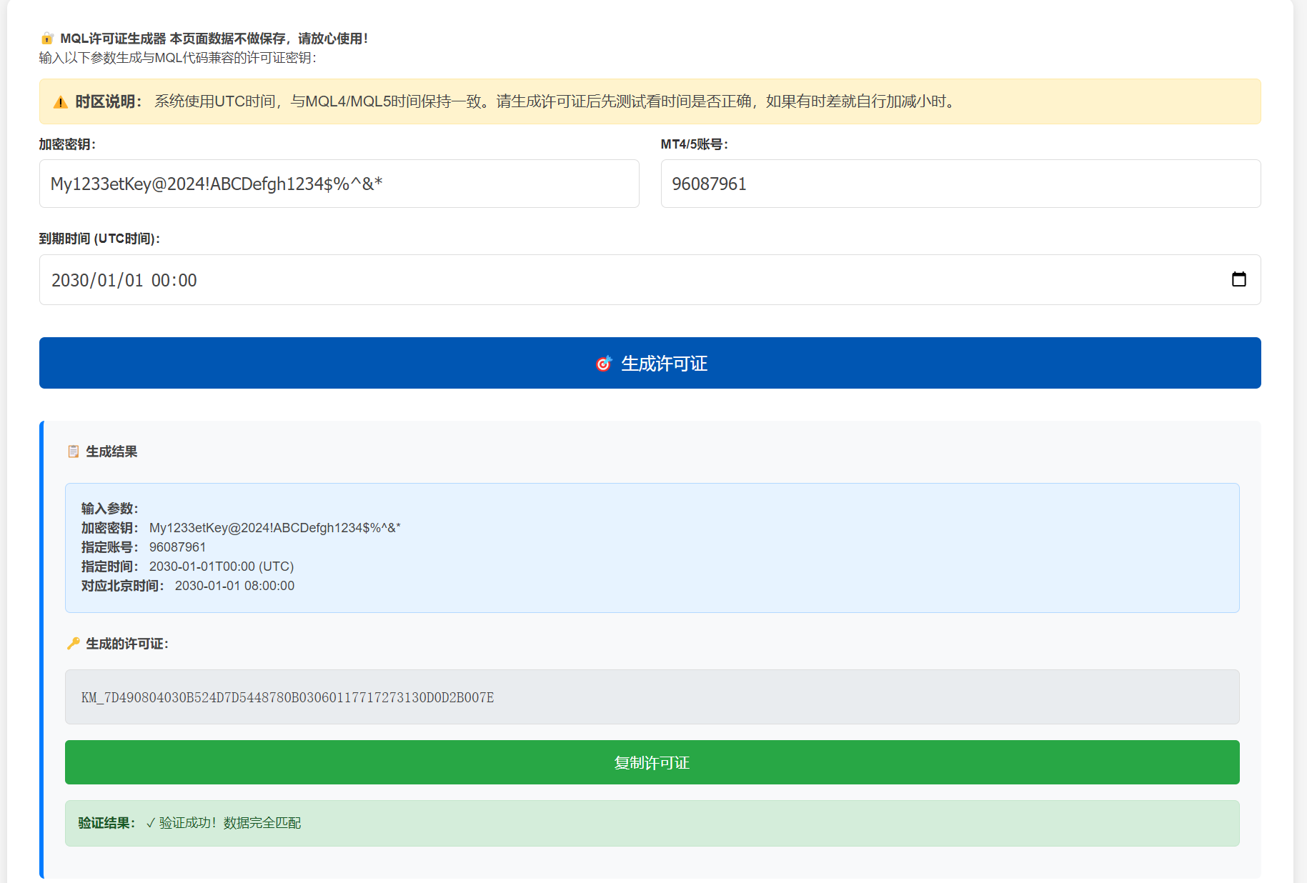Viewport: 1307px width, 883px height.
Task: Focus the MT4/5账号 input field
Action: (x=960, y=184)
